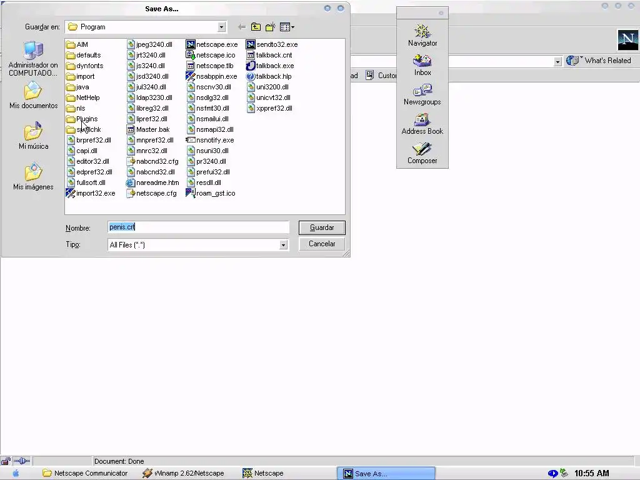Click the online/offline connection status icon
640x480 pixels.
22,461
